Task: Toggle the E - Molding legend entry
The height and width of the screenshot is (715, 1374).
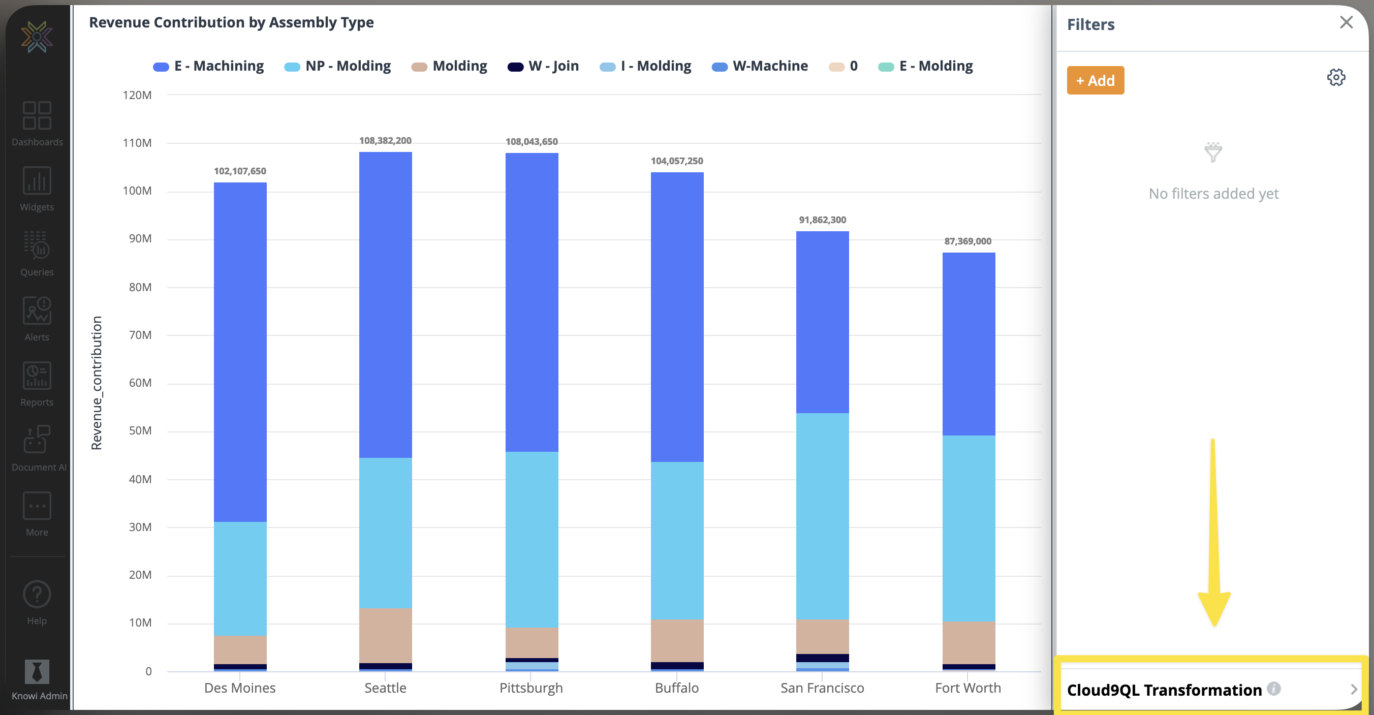Action: point(925,66)
